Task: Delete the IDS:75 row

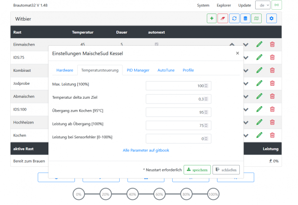Action: (x=272, y=57)
